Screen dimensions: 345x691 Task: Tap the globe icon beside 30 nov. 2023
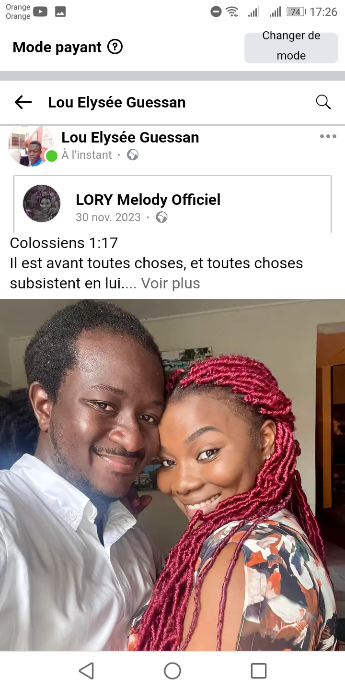tap(162, 217)
